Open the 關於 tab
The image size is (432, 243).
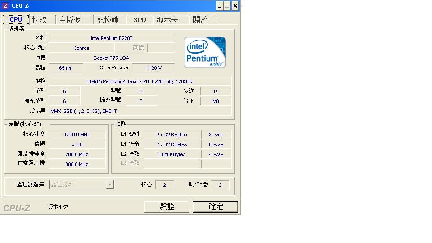[x=201, y=20]
